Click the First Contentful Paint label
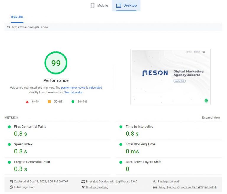 (x=30, y=127)
